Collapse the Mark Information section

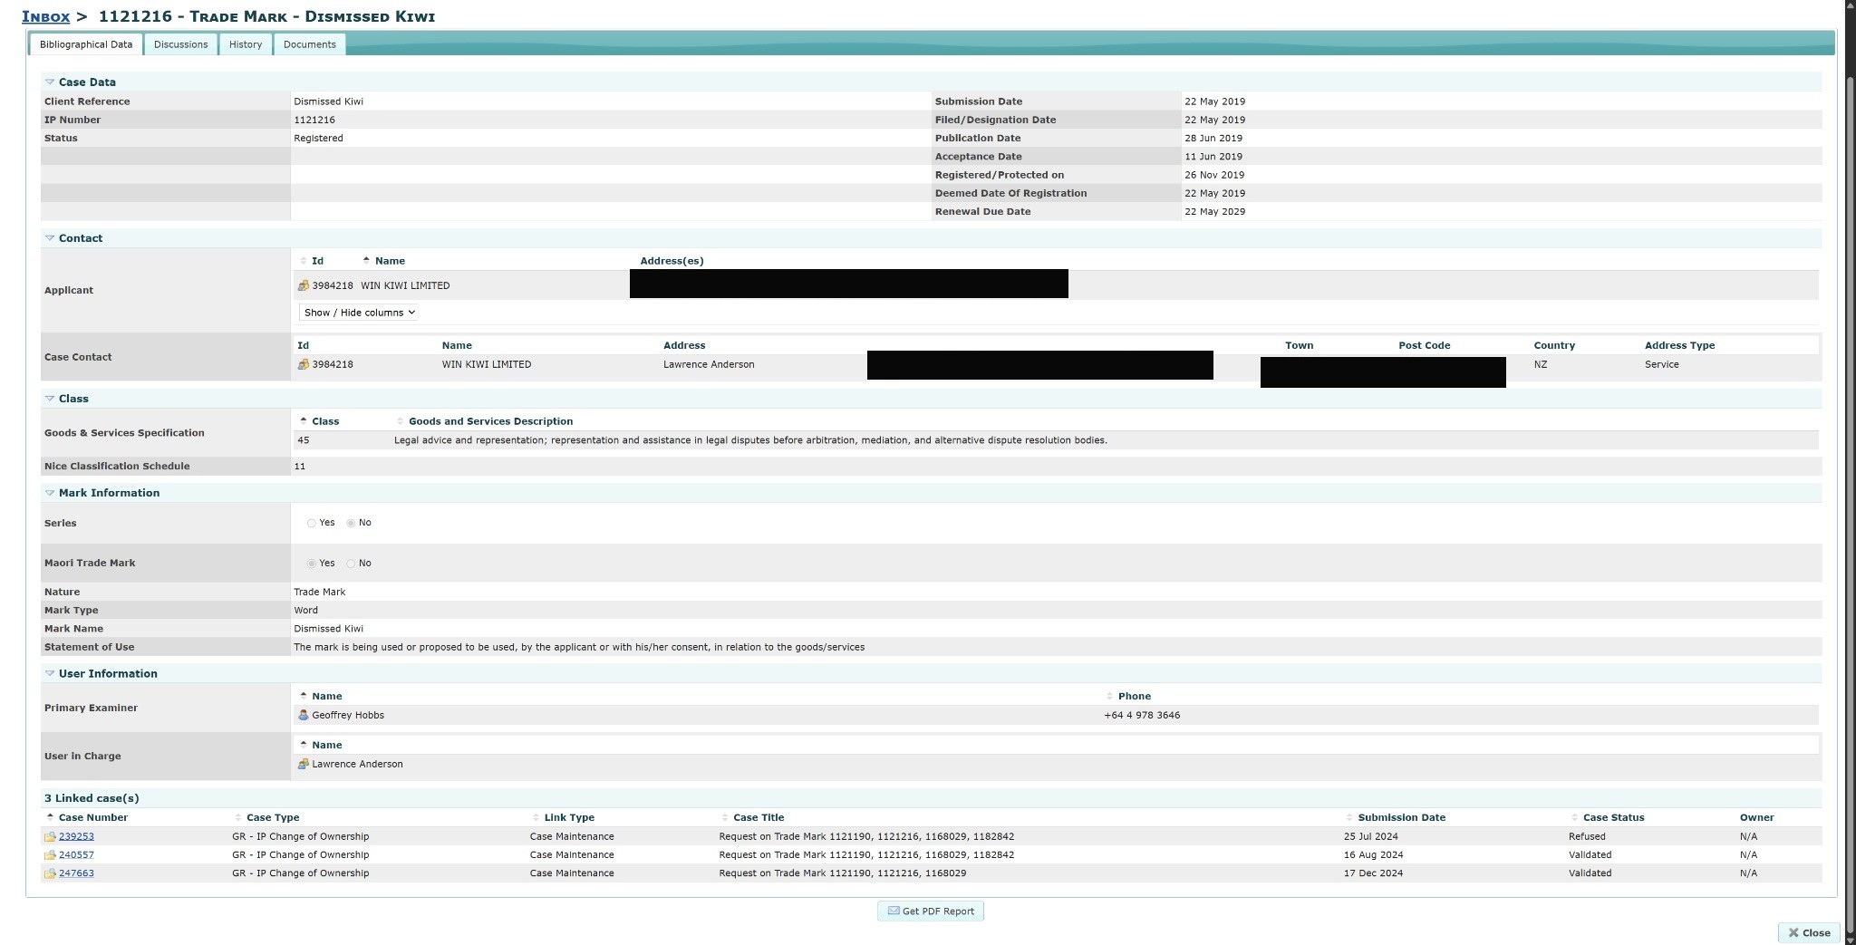50,492
